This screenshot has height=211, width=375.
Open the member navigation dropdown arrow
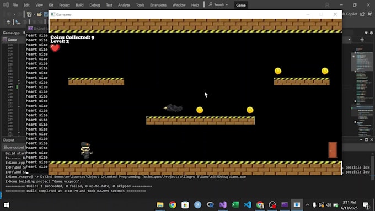[349, 40]
